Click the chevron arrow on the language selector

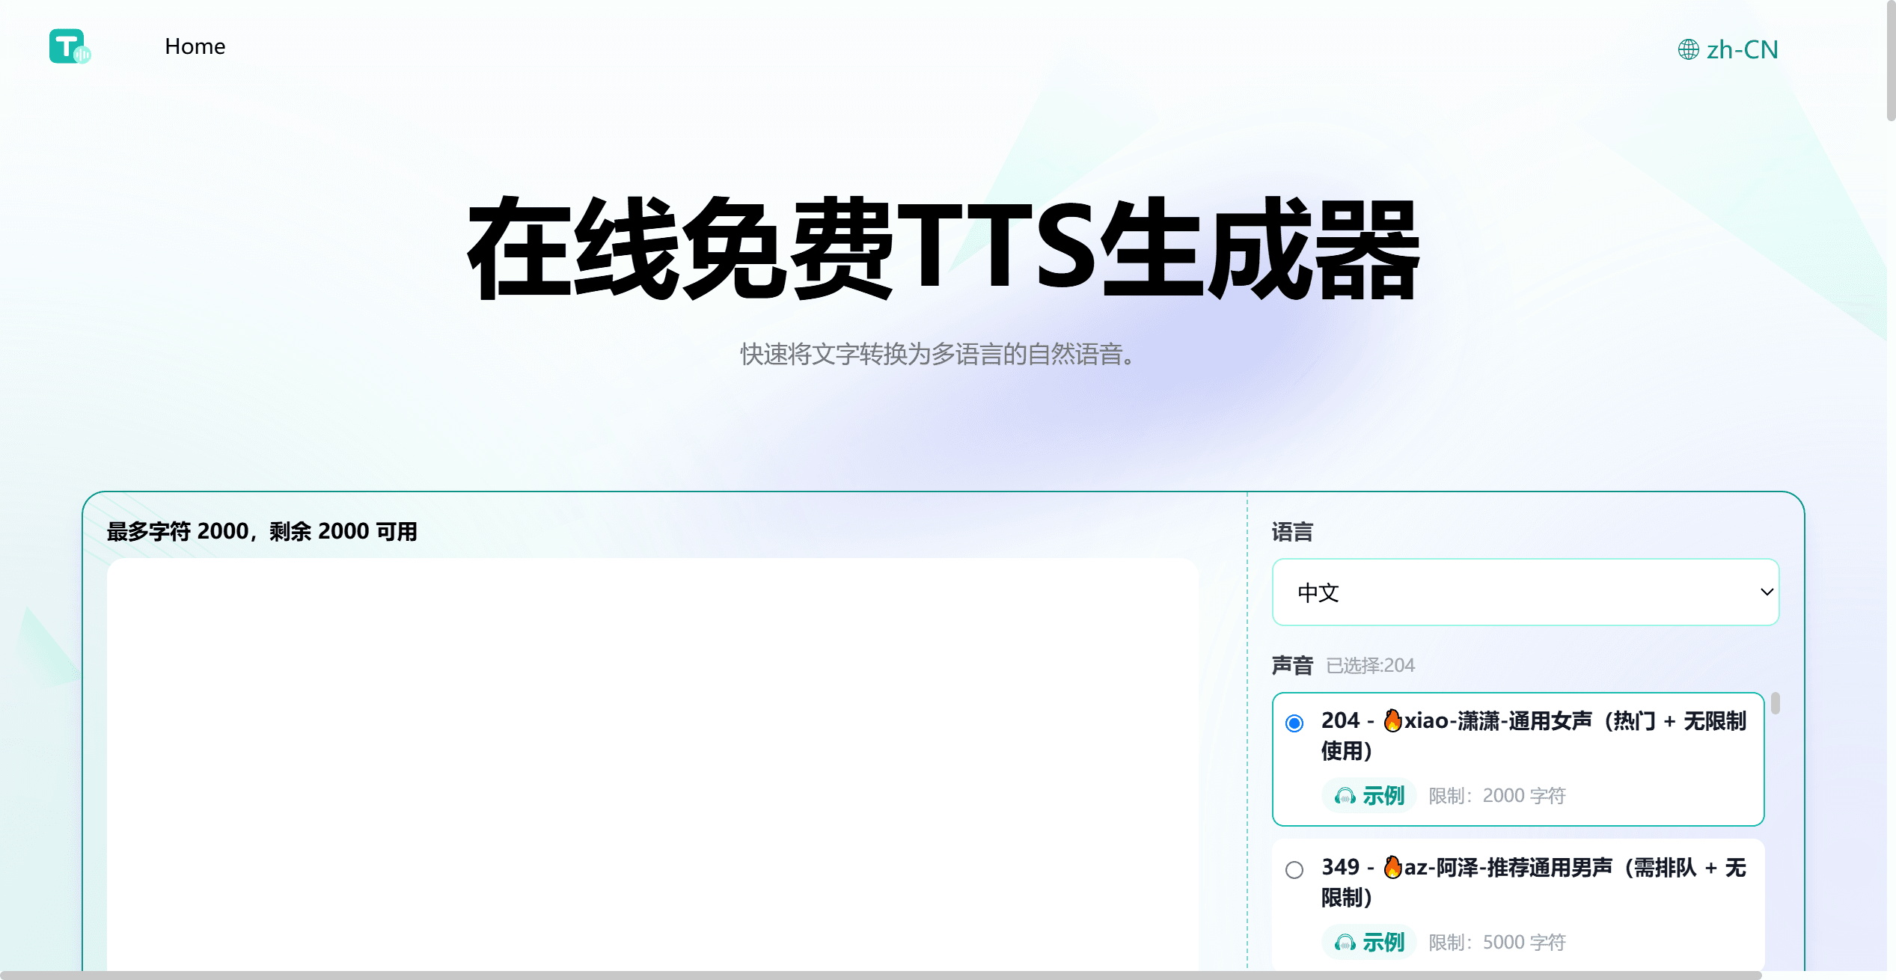(1767, 592)
